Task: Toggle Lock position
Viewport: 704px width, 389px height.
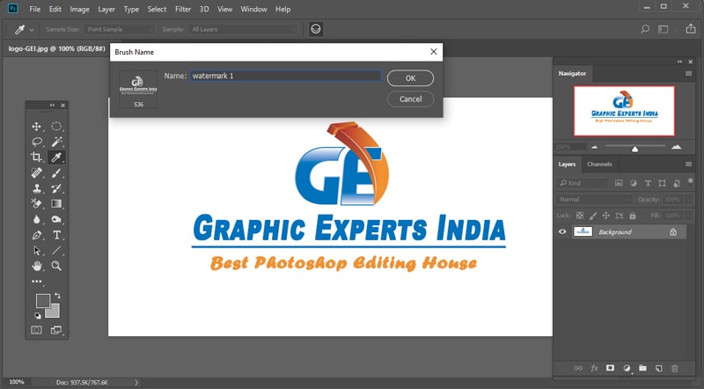Action: 605,216
